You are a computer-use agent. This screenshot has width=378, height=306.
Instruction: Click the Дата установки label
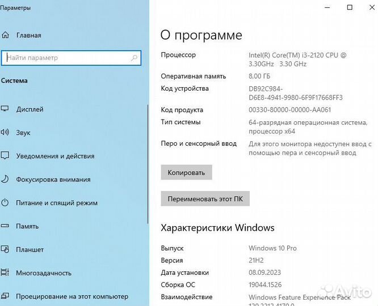185,273
